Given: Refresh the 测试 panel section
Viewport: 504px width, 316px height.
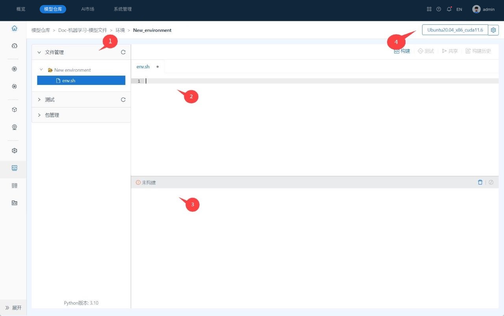Looking at the screenshot, I should pyautogui.click(x=123, y=100).
